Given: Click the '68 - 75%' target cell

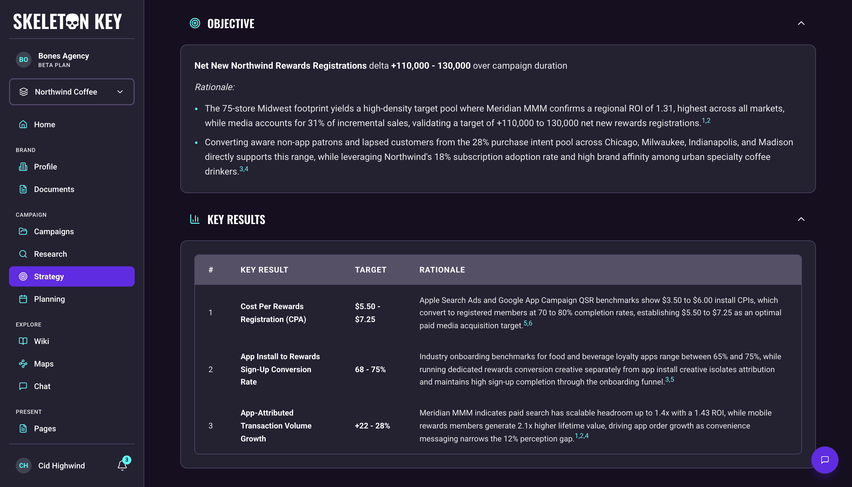Looking at the screenshot, I should coord(370,369).
